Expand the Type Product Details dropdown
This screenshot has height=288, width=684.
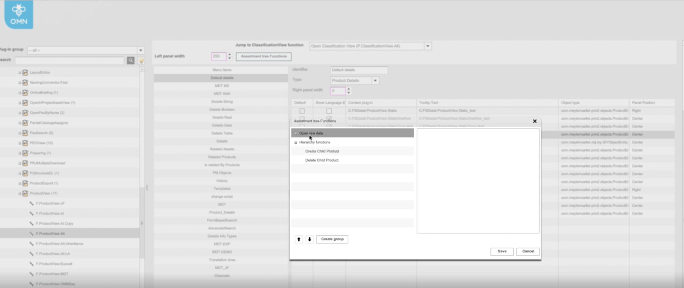click(375, 81)
